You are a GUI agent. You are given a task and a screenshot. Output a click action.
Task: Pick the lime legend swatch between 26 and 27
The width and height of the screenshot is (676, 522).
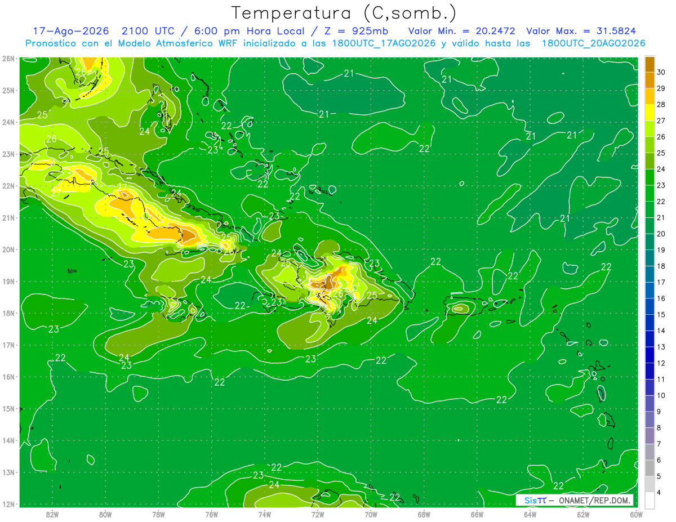650,129
